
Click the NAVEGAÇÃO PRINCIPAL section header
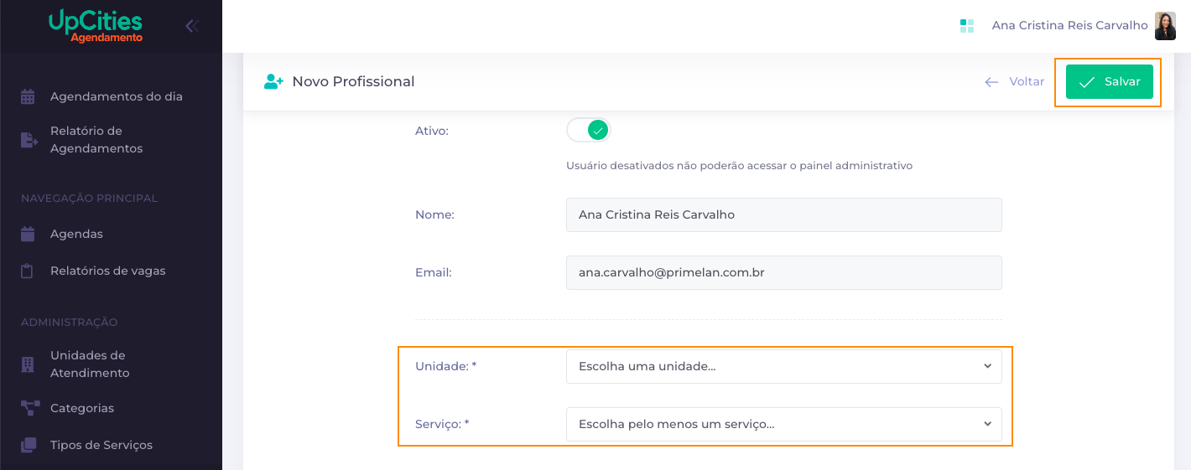coord(89,199)
